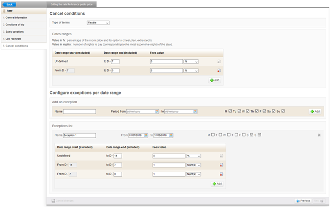
Task: Click the new exception Name field
Action: [x=79, y=112]
